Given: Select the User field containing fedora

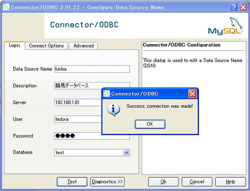Looking at the screenshot, I should click(78, 119).
